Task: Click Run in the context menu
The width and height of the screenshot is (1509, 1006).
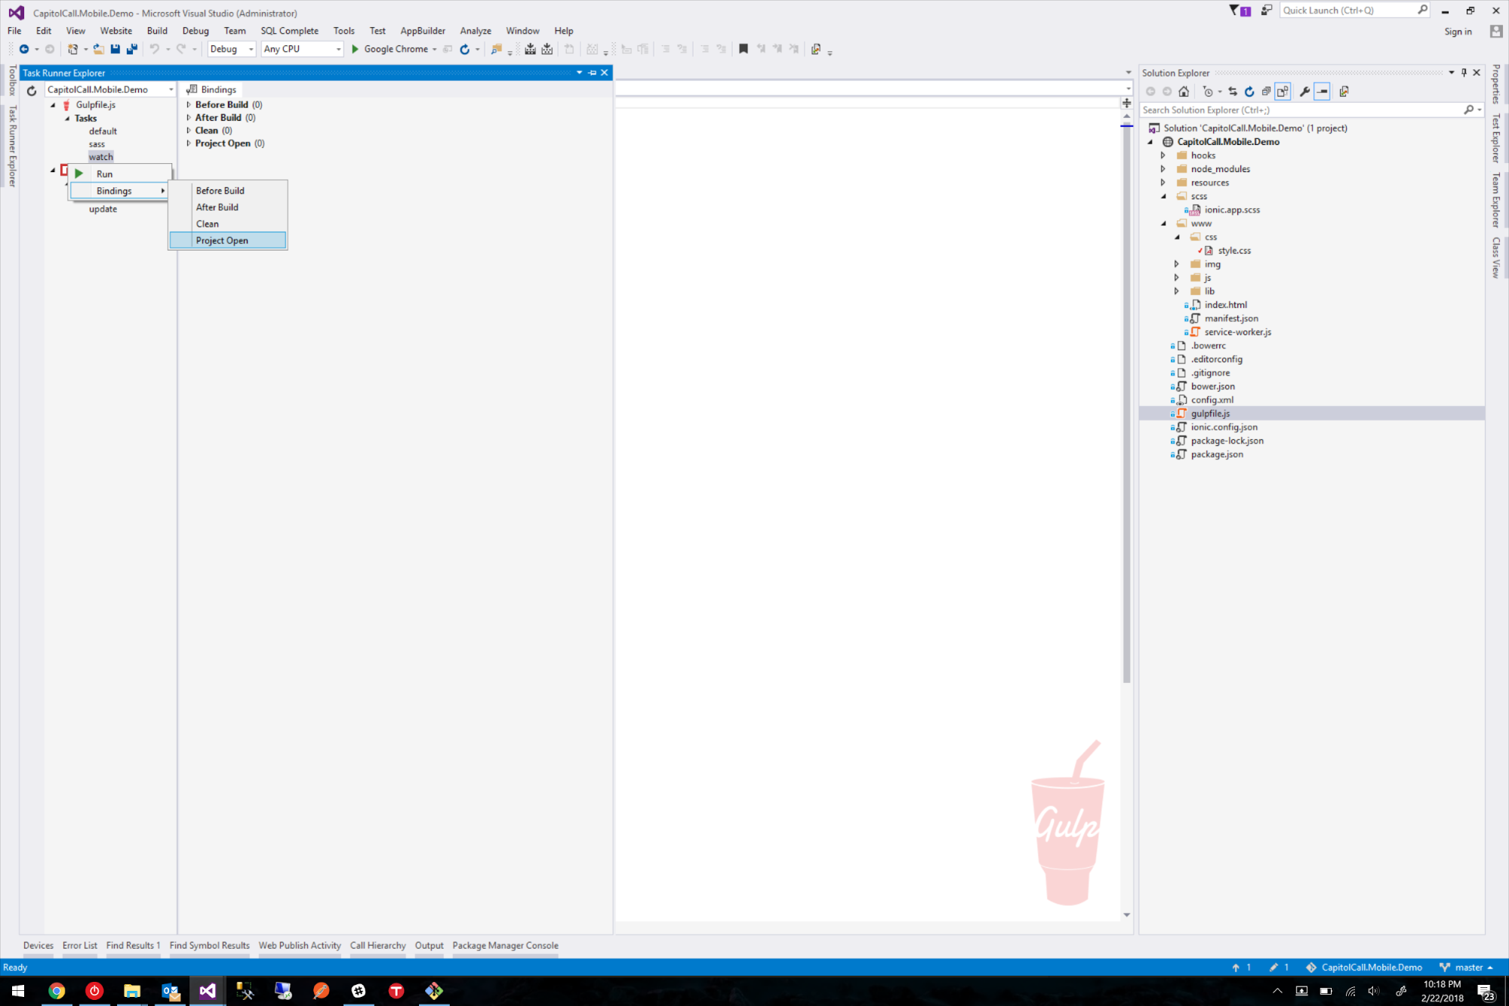Action: pos(104,174)
